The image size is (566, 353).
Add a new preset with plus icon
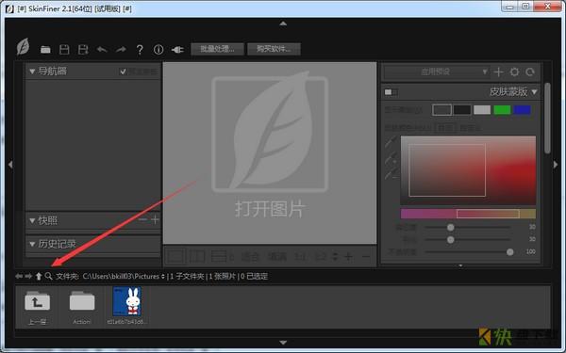pyautogui.click(x=498, y=72)
